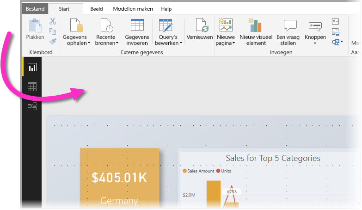Click Nieuw visueel element chart icon
Viewport: 362px width, 210px height.
click(255, 25)
